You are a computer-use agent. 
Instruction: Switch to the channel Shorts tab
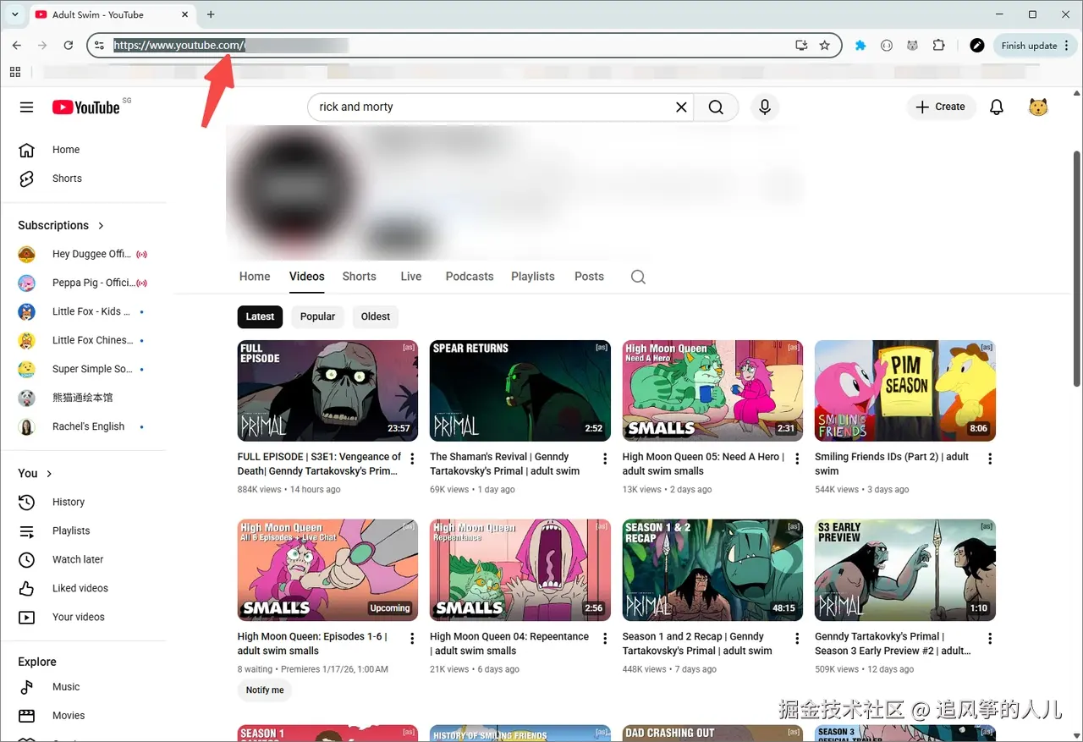(360, 277)
